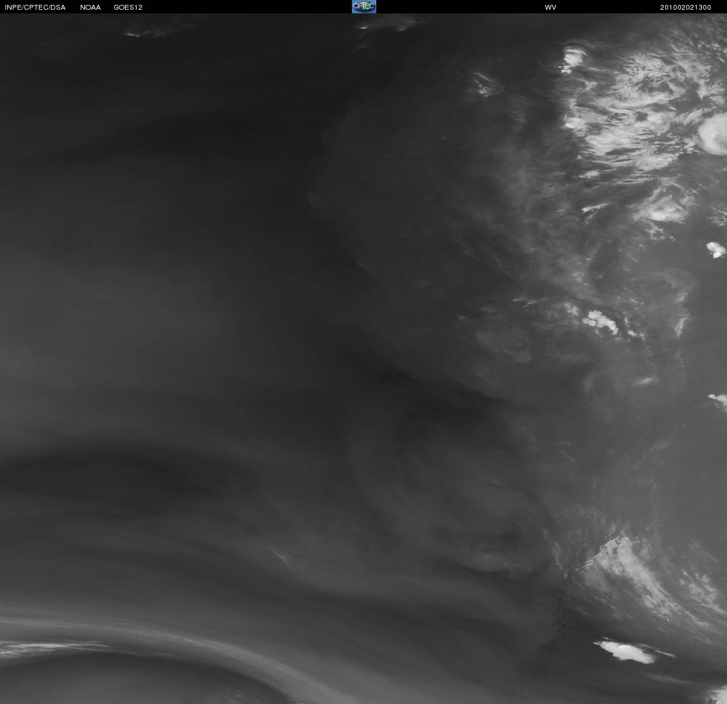
Task: Click the INPE/CPTEC/DSA header label
Action: pyautogui.click(x=35, y=7)
